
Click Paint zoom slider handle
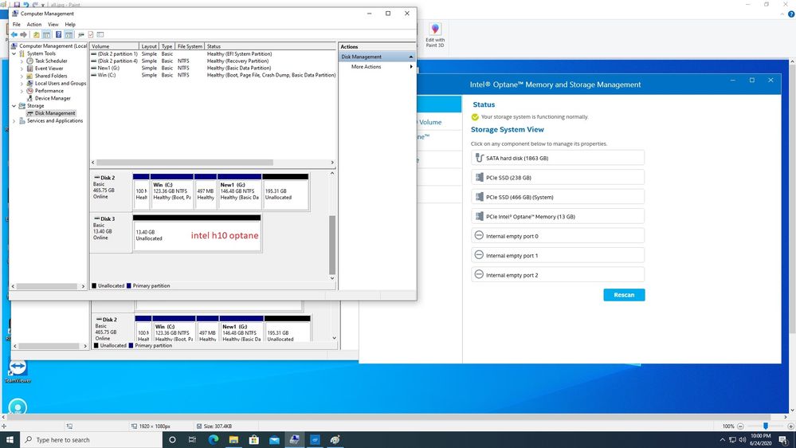[x=766, y=426]
